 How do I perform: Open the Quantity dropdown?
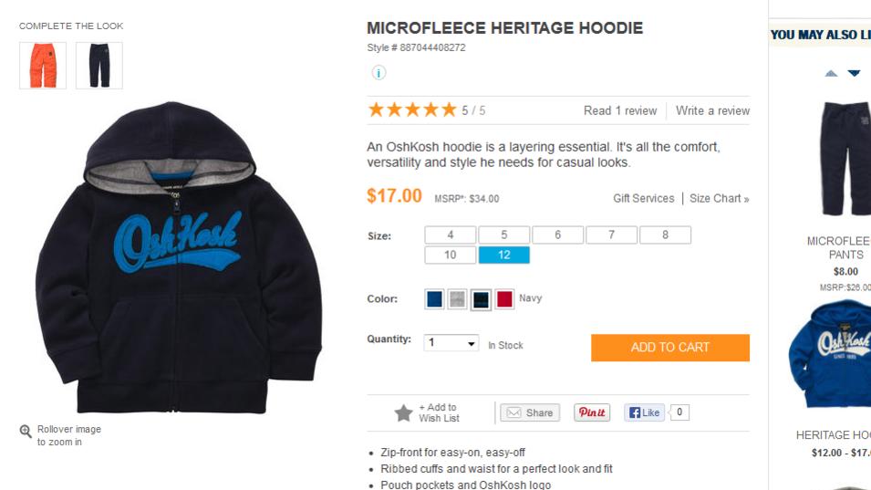[x=451, y=343]
